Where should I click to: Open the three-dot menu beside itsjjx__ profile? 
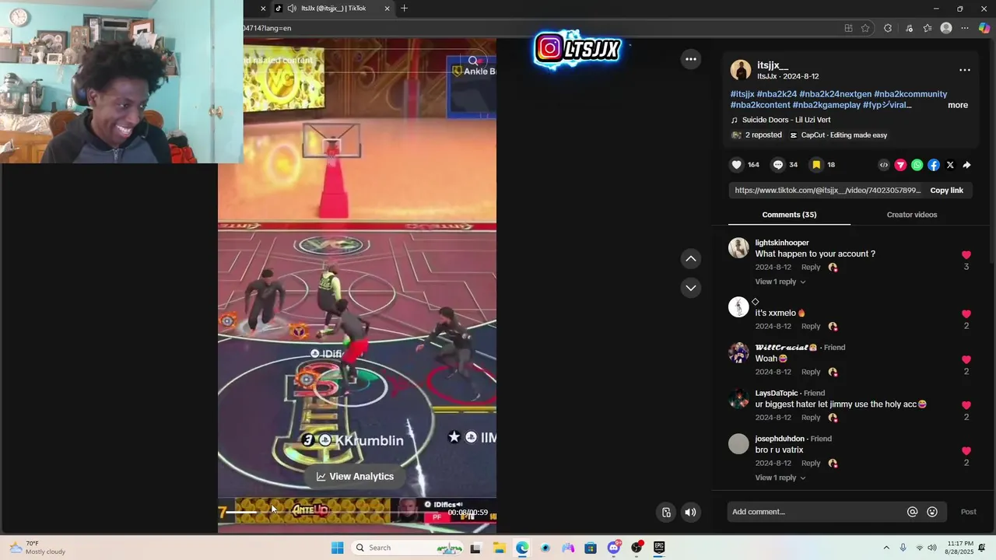point(965,70)
